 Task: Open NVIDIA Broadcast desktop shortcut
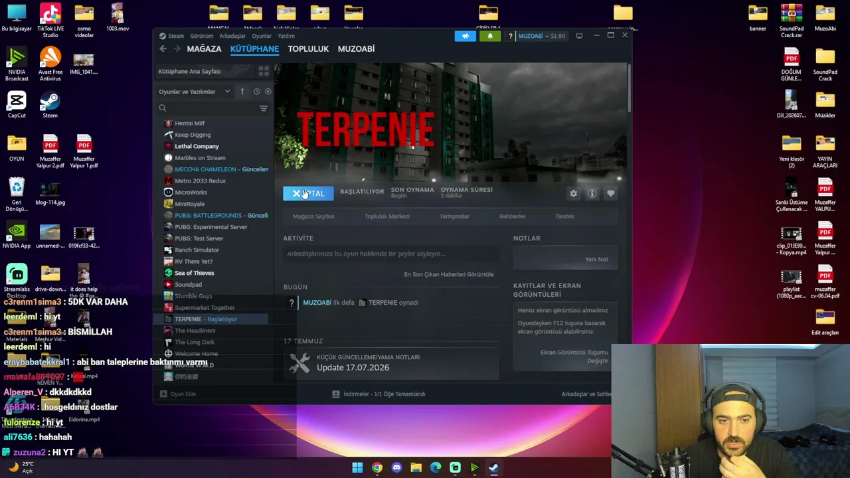17,64
